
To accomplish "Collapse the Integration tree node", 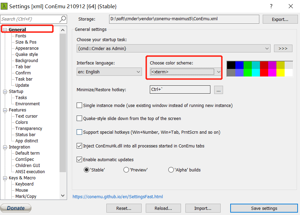I will pos(5,147).
